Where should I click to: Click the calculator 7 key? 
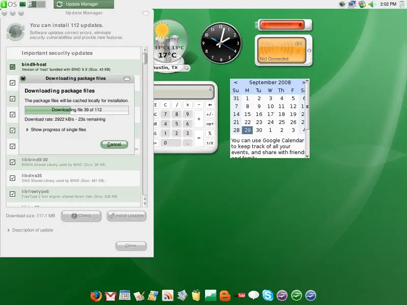click(x=165, y=114)
